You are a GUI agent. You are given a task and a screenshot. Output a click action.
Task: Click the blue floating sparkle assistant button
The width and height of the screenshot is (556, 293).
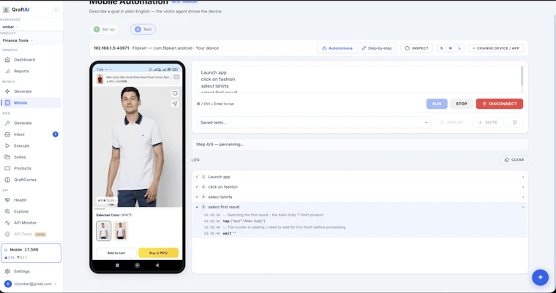click(x=540, y=277)
